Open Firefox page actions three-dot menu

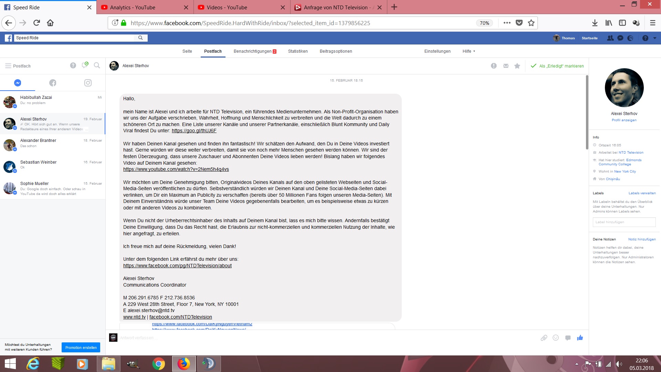[507, 23]
